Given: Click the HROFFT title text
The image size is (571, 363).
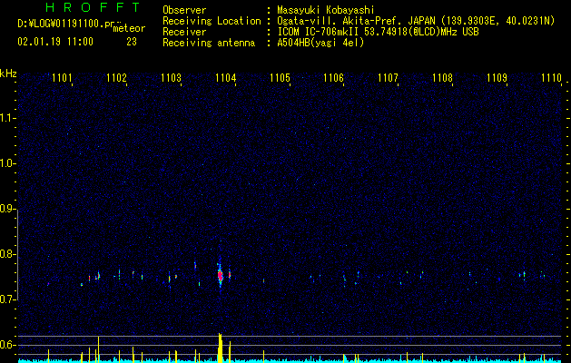Looking at the screenshot, I should coord(93,7).
